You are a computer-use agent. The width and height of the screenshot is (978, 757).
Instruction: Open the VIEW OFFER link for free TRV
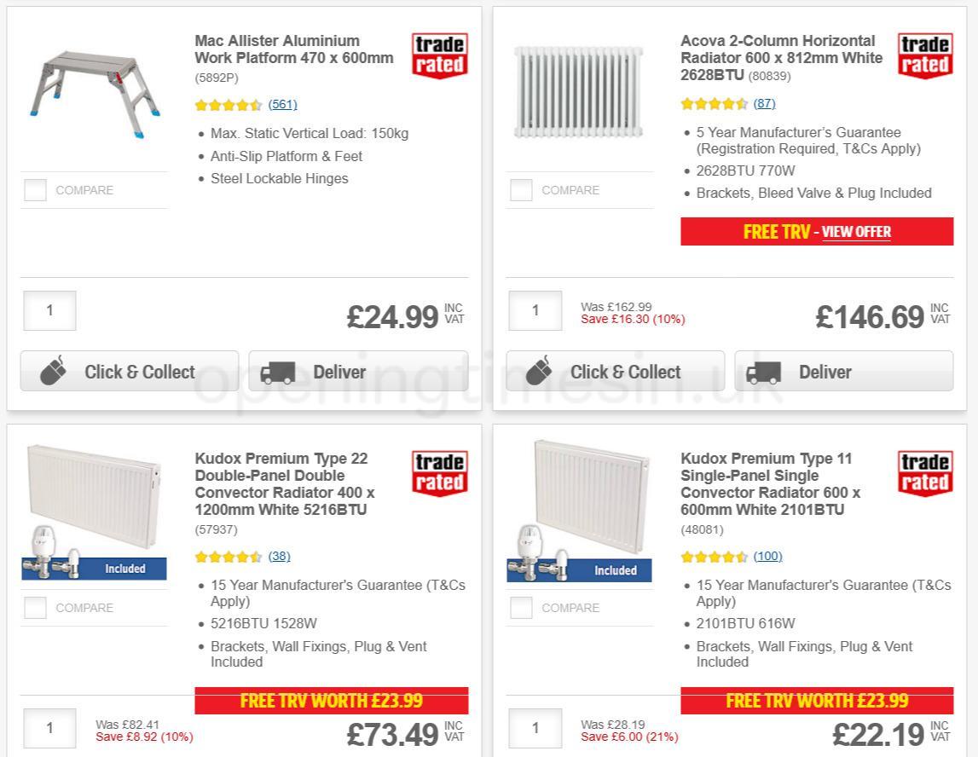pos(856,232)
